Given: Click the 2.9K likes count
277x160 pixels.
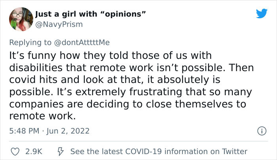Looking at the screenshot, I should (34, 151).
